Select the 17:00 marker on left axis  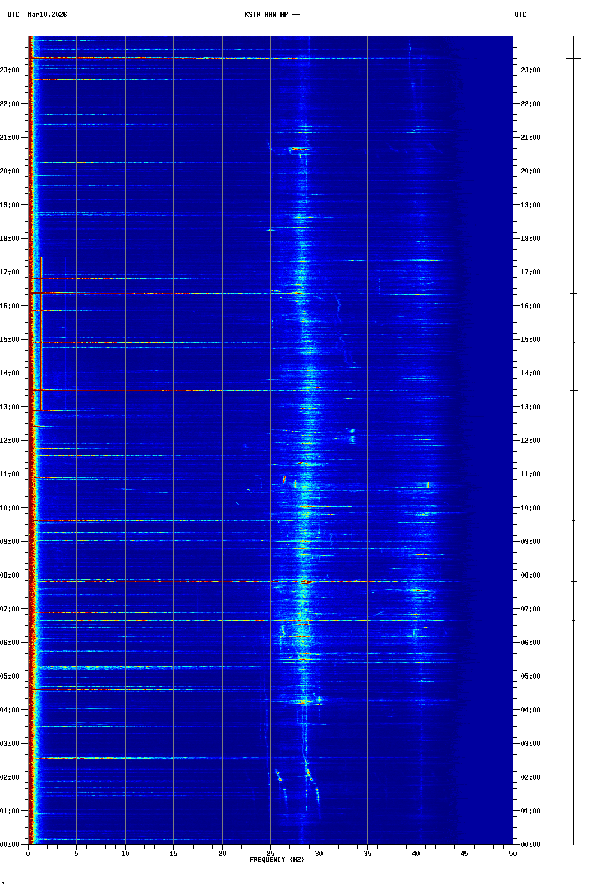pos(10,272)
